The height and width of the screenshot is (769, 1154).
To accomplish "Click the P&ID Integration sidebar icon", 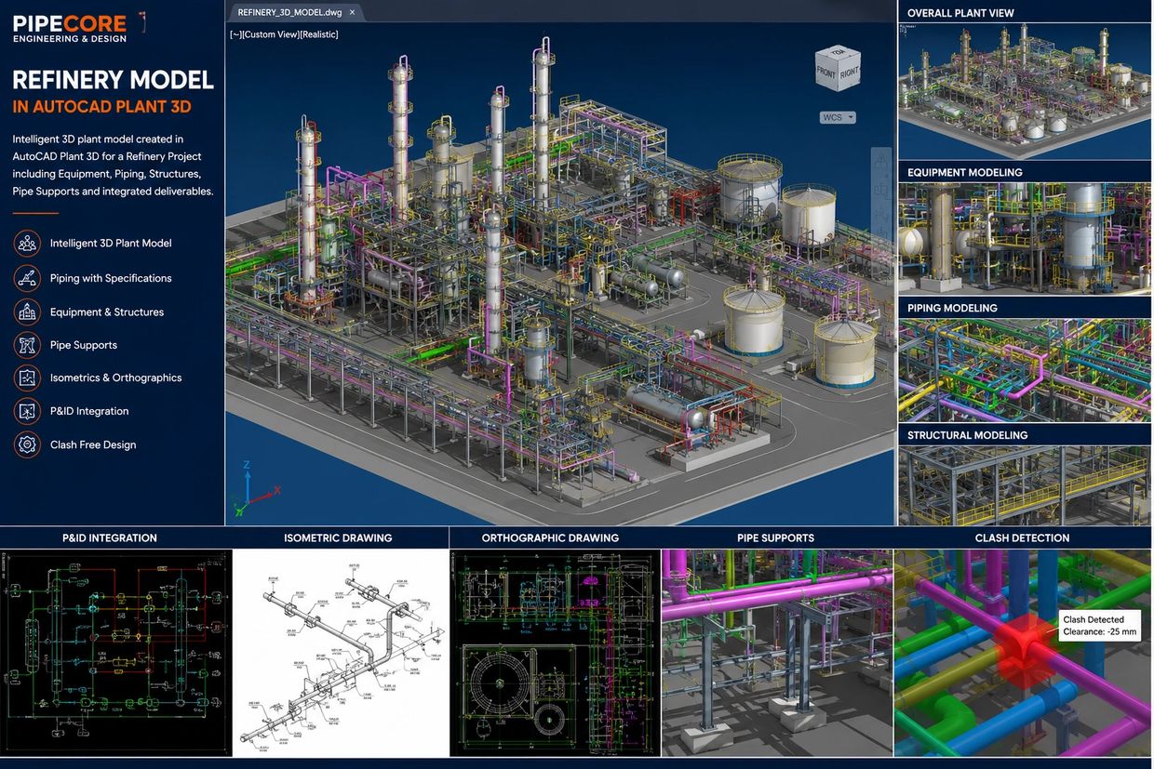I will (27, 411).
